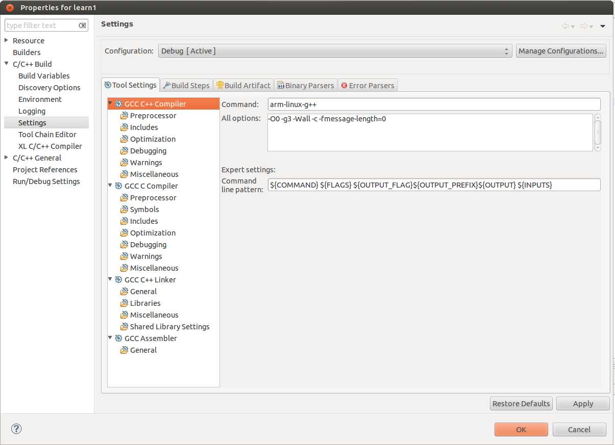Switch to the Build Steps tab
Image resolution: width=615 pixels, height=445 pixels.
pyautogui.click(x=186, y=85)
